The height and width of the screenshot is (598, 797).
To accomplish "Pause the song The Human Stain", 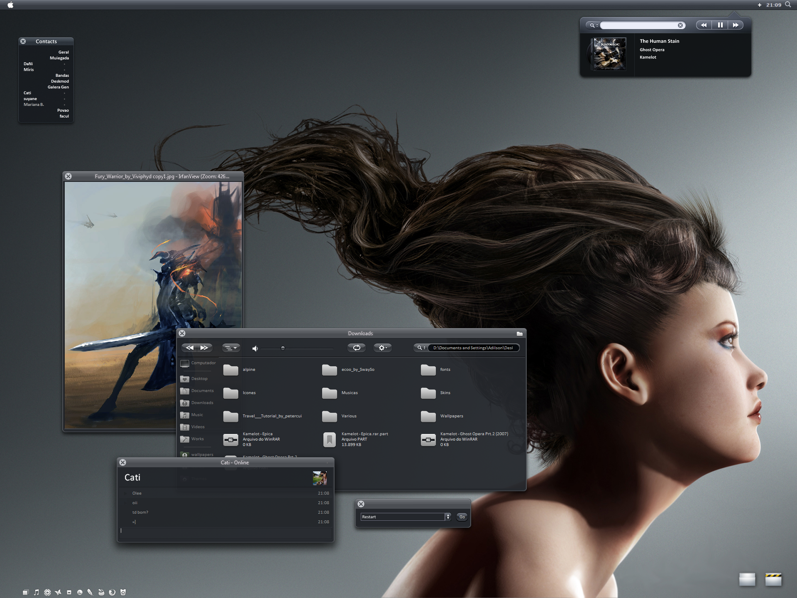I will (x=720, y=25).
